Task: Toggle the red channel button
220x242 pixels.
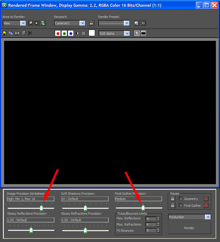Action: 58,33
